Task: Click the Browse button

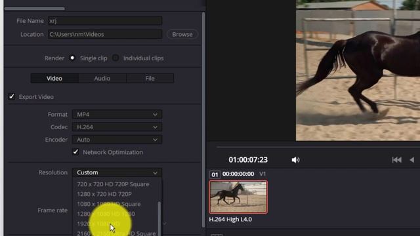Action: pyautogui.click(x=182, y=34)
